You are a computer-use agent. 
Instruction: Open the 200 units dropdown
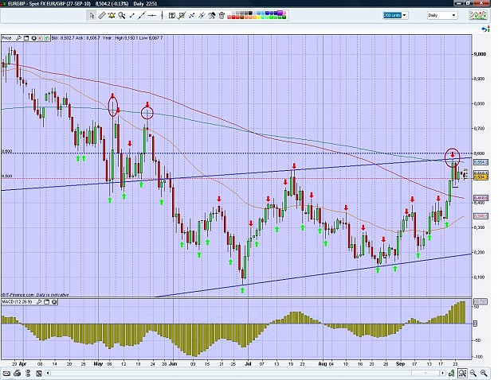[x=395, y=15]
